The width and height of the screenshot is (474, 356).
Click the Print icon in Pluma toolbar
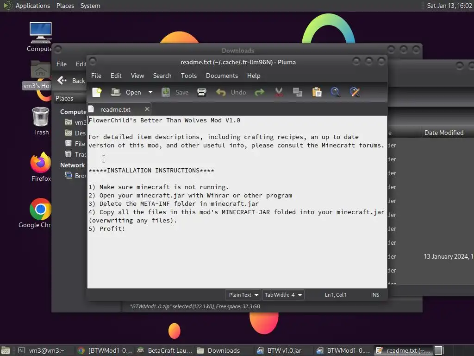[202, 92]
